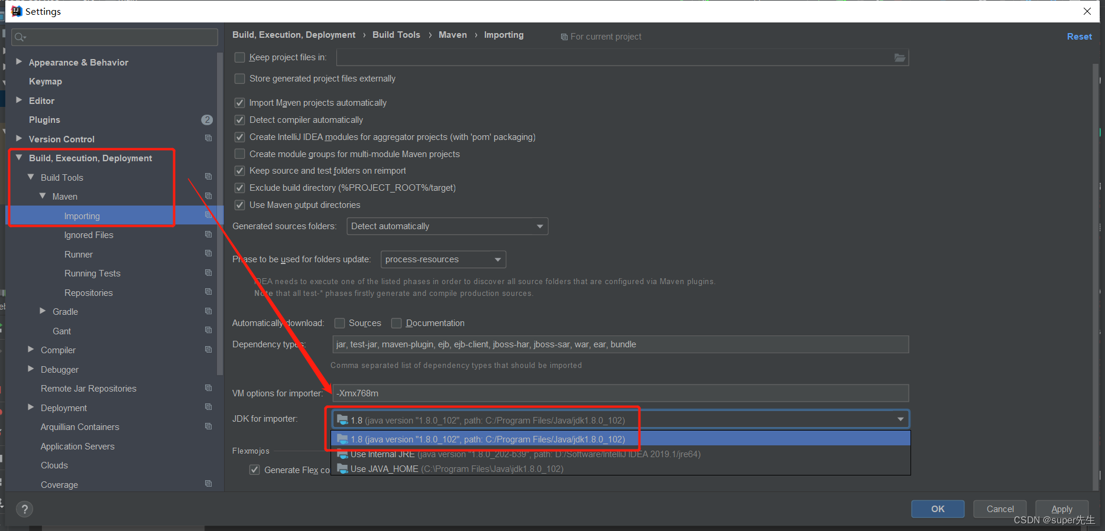Click the project-level icon beside Maven
This screenshot has width=1105, height=531.
coord(208,196)
